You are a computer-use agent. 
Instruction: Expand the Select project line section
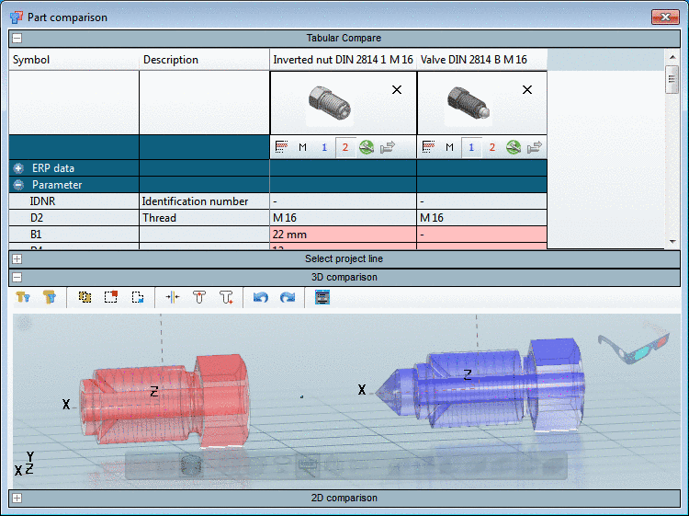tap(17, 259)
